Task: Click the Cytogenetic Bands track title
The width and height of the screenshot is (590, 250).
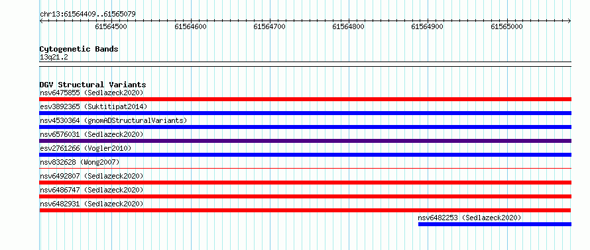Action: [x=79, y=49]
